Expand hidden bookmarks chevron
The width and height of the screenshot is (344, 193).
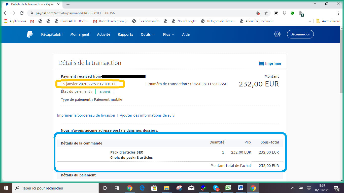click(x=309, y=21)
